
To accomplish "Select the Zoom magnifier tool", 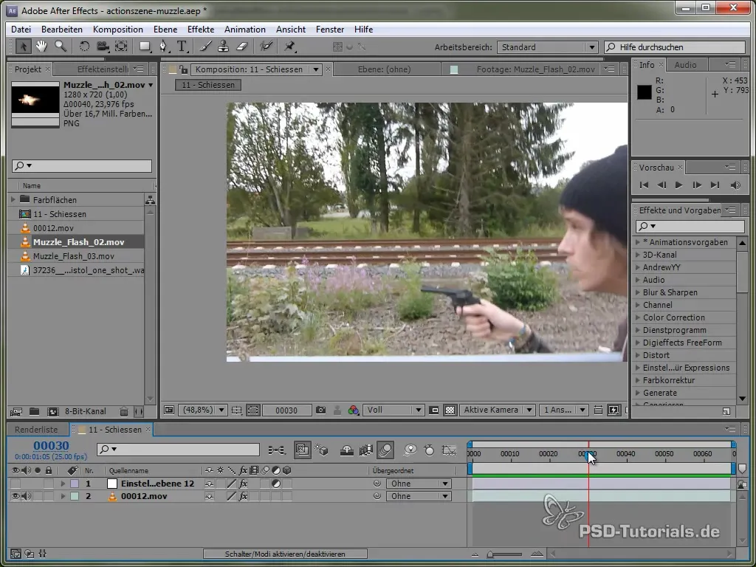I will click(61, 47).
